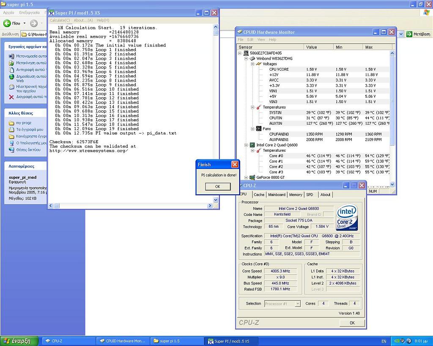Click the tray icon next to the clock
Image resolution: width=433 pixels, height=346 pixels.
(x=409, y=341)
